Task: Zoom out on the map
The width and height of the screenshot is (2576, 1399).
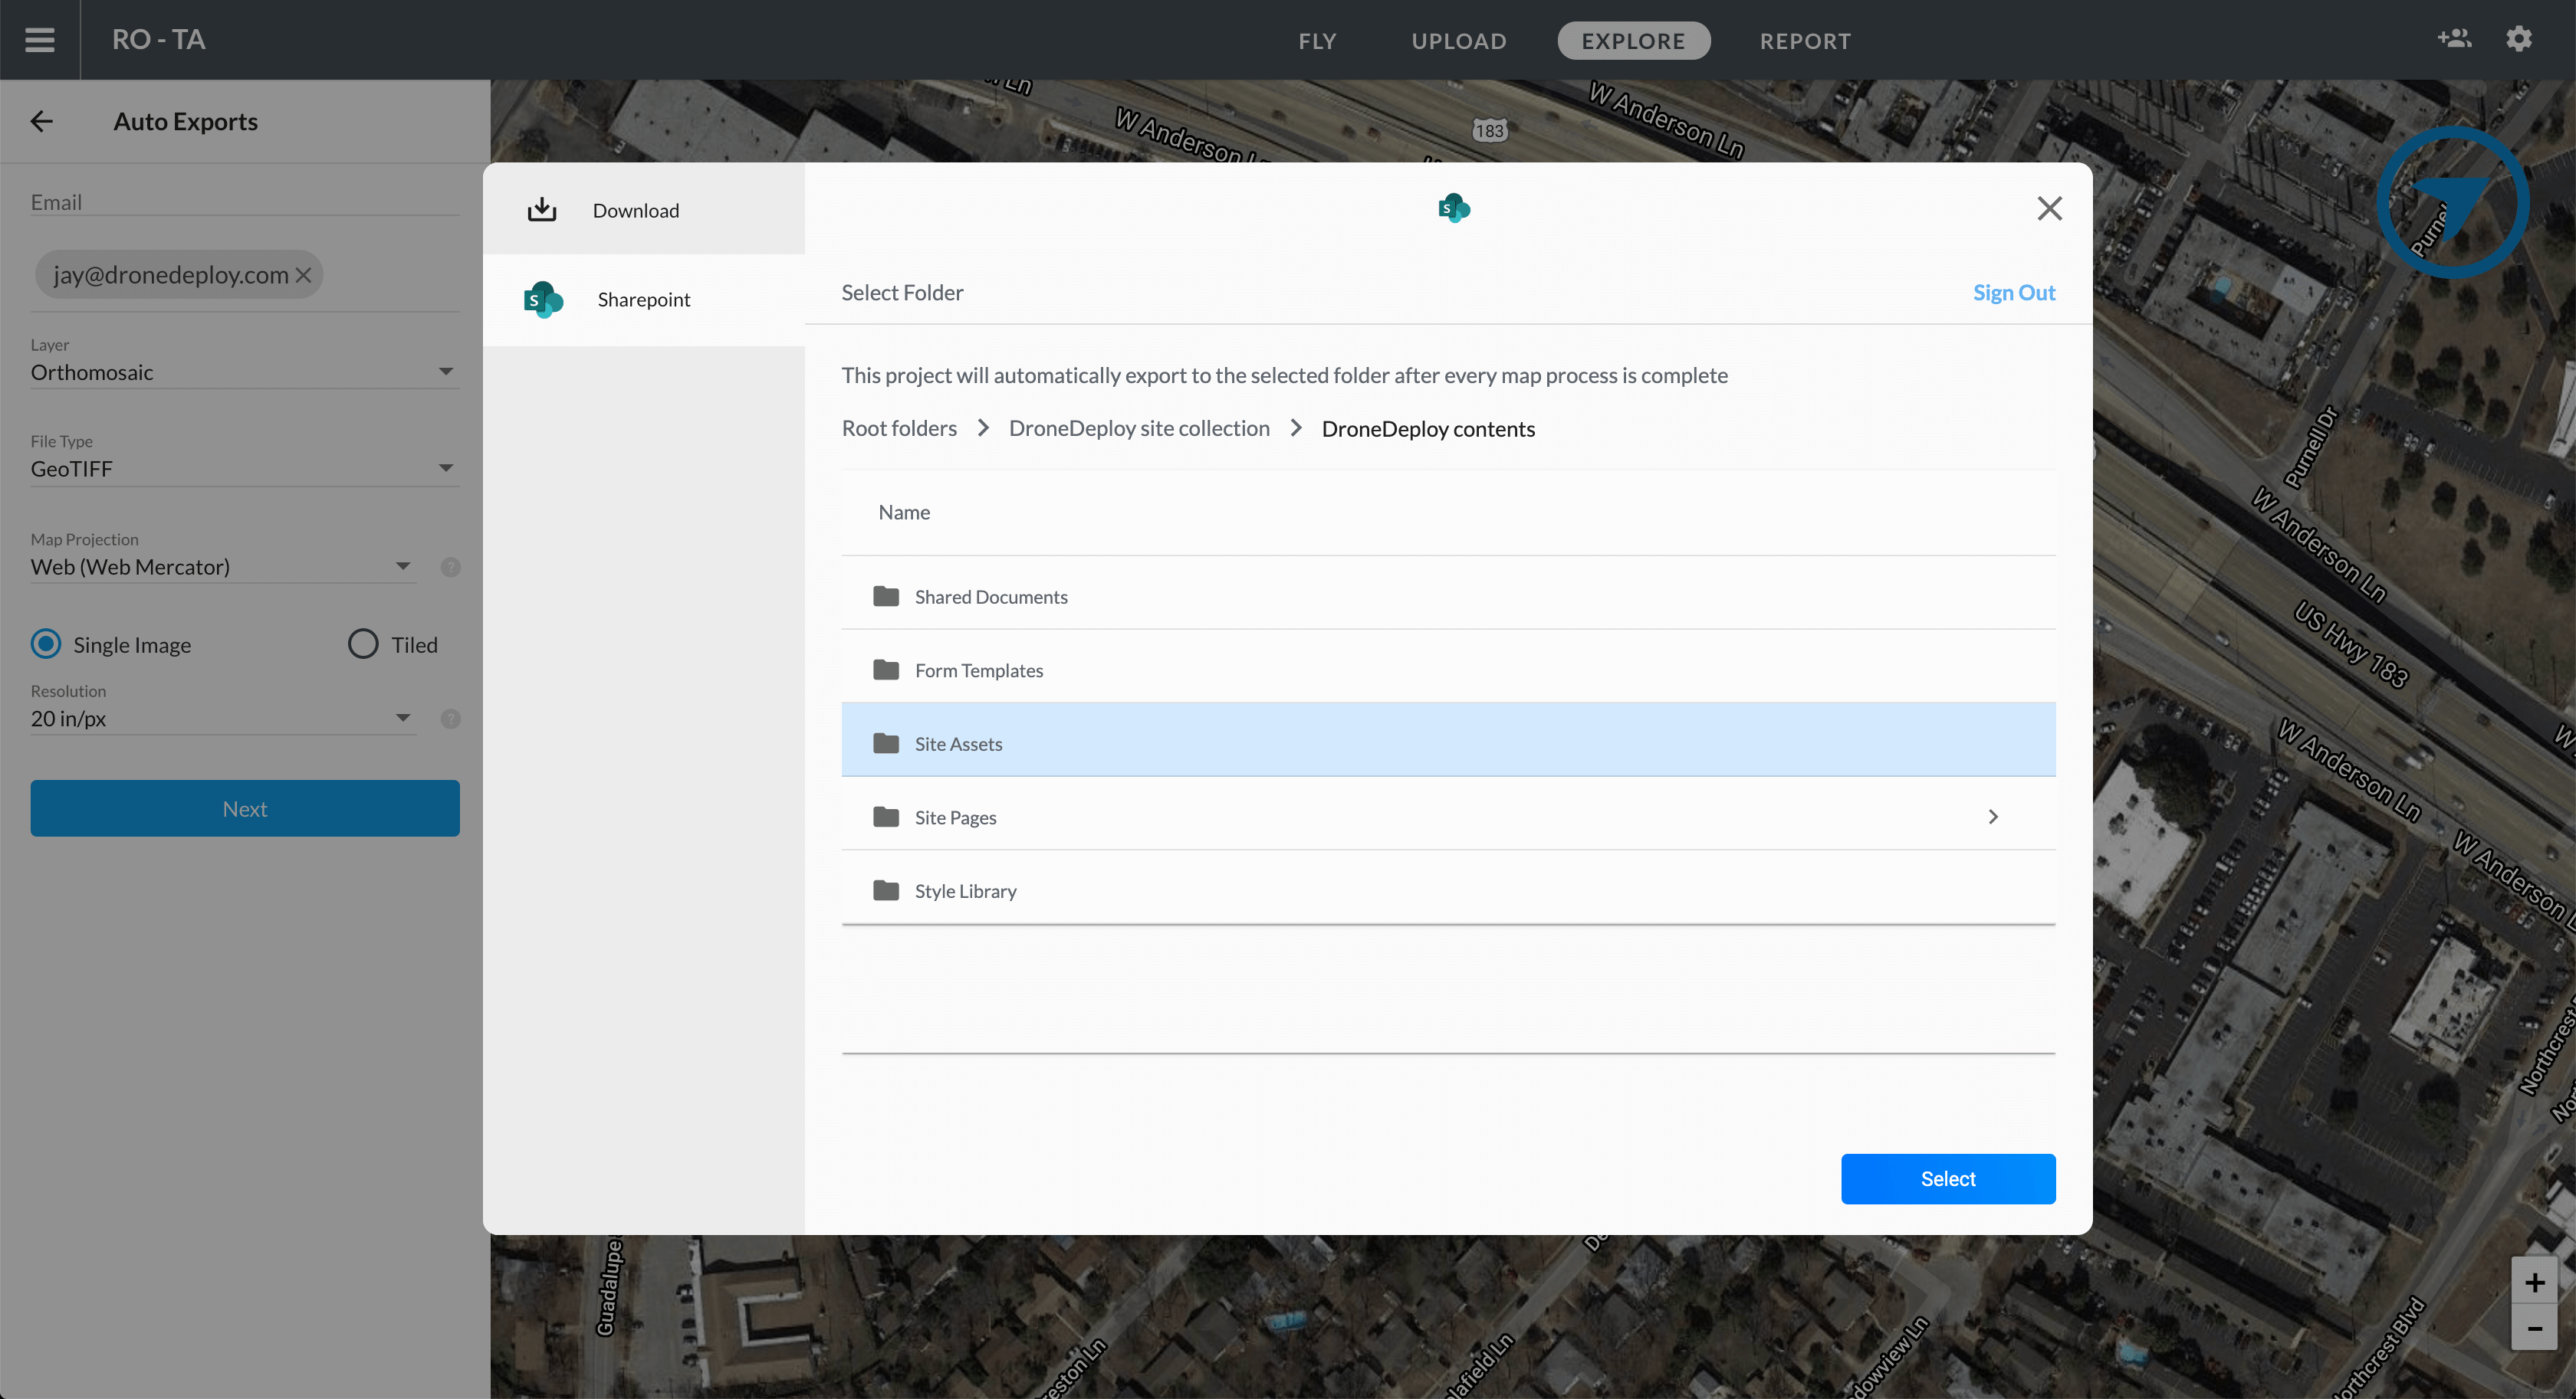Action: [x=2534, y=1328]
